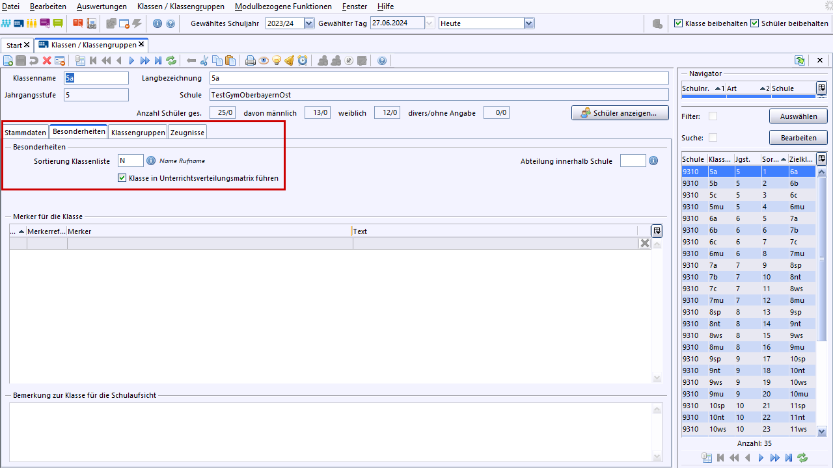The width and height of the screenshot is (833, 468).
Task: Click the save diskette icon
Action: [21, 60]
